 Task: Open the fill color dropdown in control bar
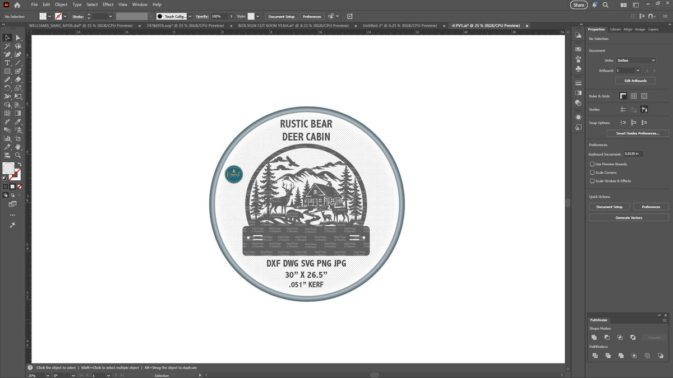coord(49,17)
